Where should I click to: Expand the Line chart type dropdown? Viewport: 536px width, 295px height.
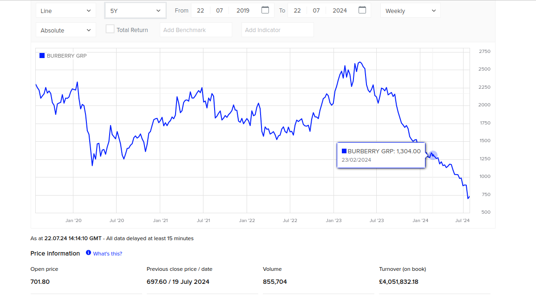(65, 11)
